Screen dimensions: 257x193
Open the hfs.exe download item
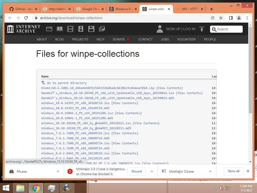[x=22, y=171]
